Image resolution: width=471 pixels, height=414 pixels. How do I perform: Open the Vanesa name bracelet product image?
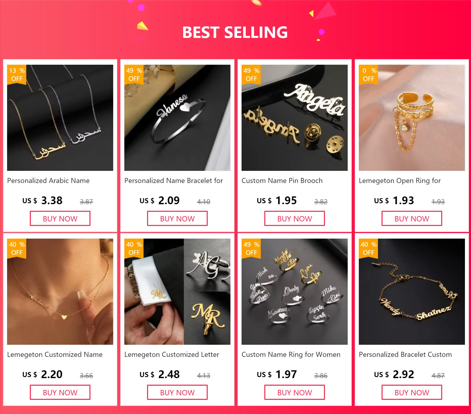point(177,118)
